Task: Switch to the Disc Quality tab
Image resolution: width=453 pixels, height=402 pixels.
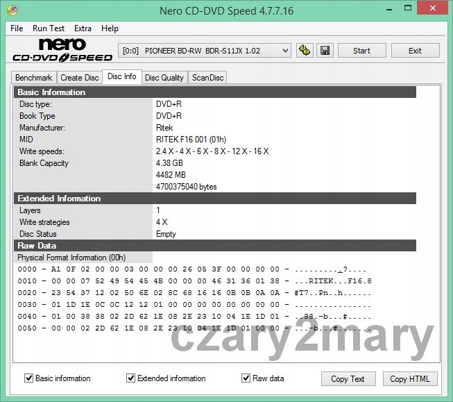Action: point(164,78)
